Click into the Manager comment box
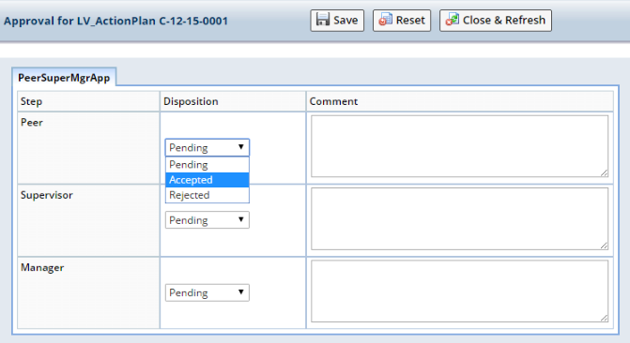 pyautogui.click(x=459, y=291)
